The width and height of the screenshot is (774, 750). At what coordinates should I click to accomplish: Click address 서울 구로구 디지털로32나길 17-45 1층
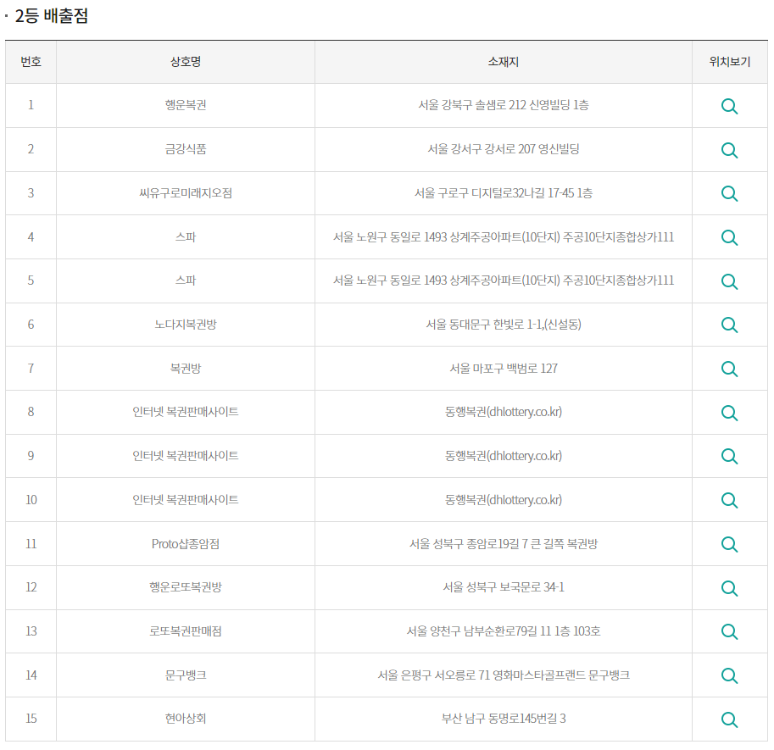click(504, 193)
